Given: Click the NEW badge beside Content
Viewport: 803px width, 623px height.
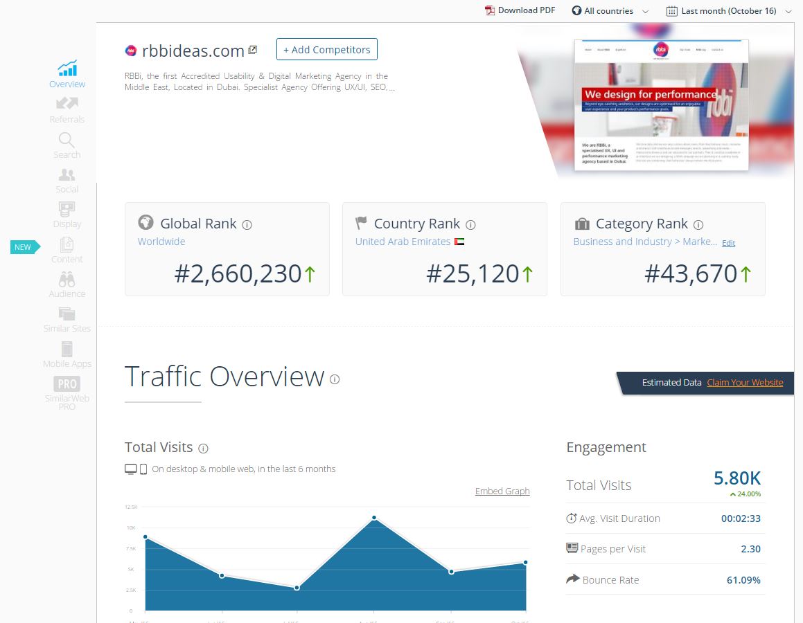Looking at the screenshot, I should tap(24, 247).
